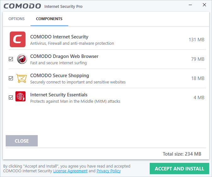
Task: Click the COMODO Dragon browser icon
Action: pyautogui.click(x=22, y=59)
